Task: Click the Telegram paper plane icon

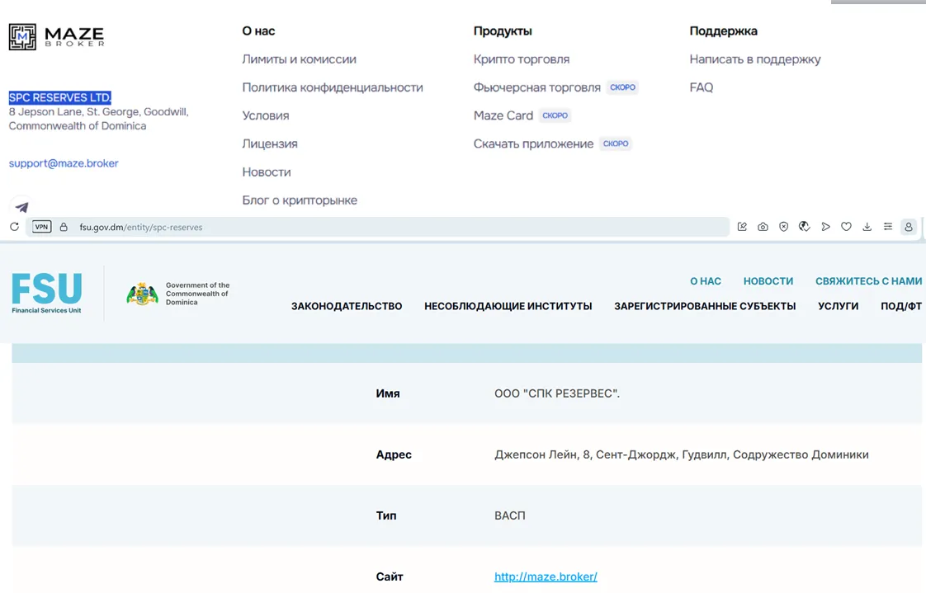Action: pyautogui.click(x=21, y=207)
